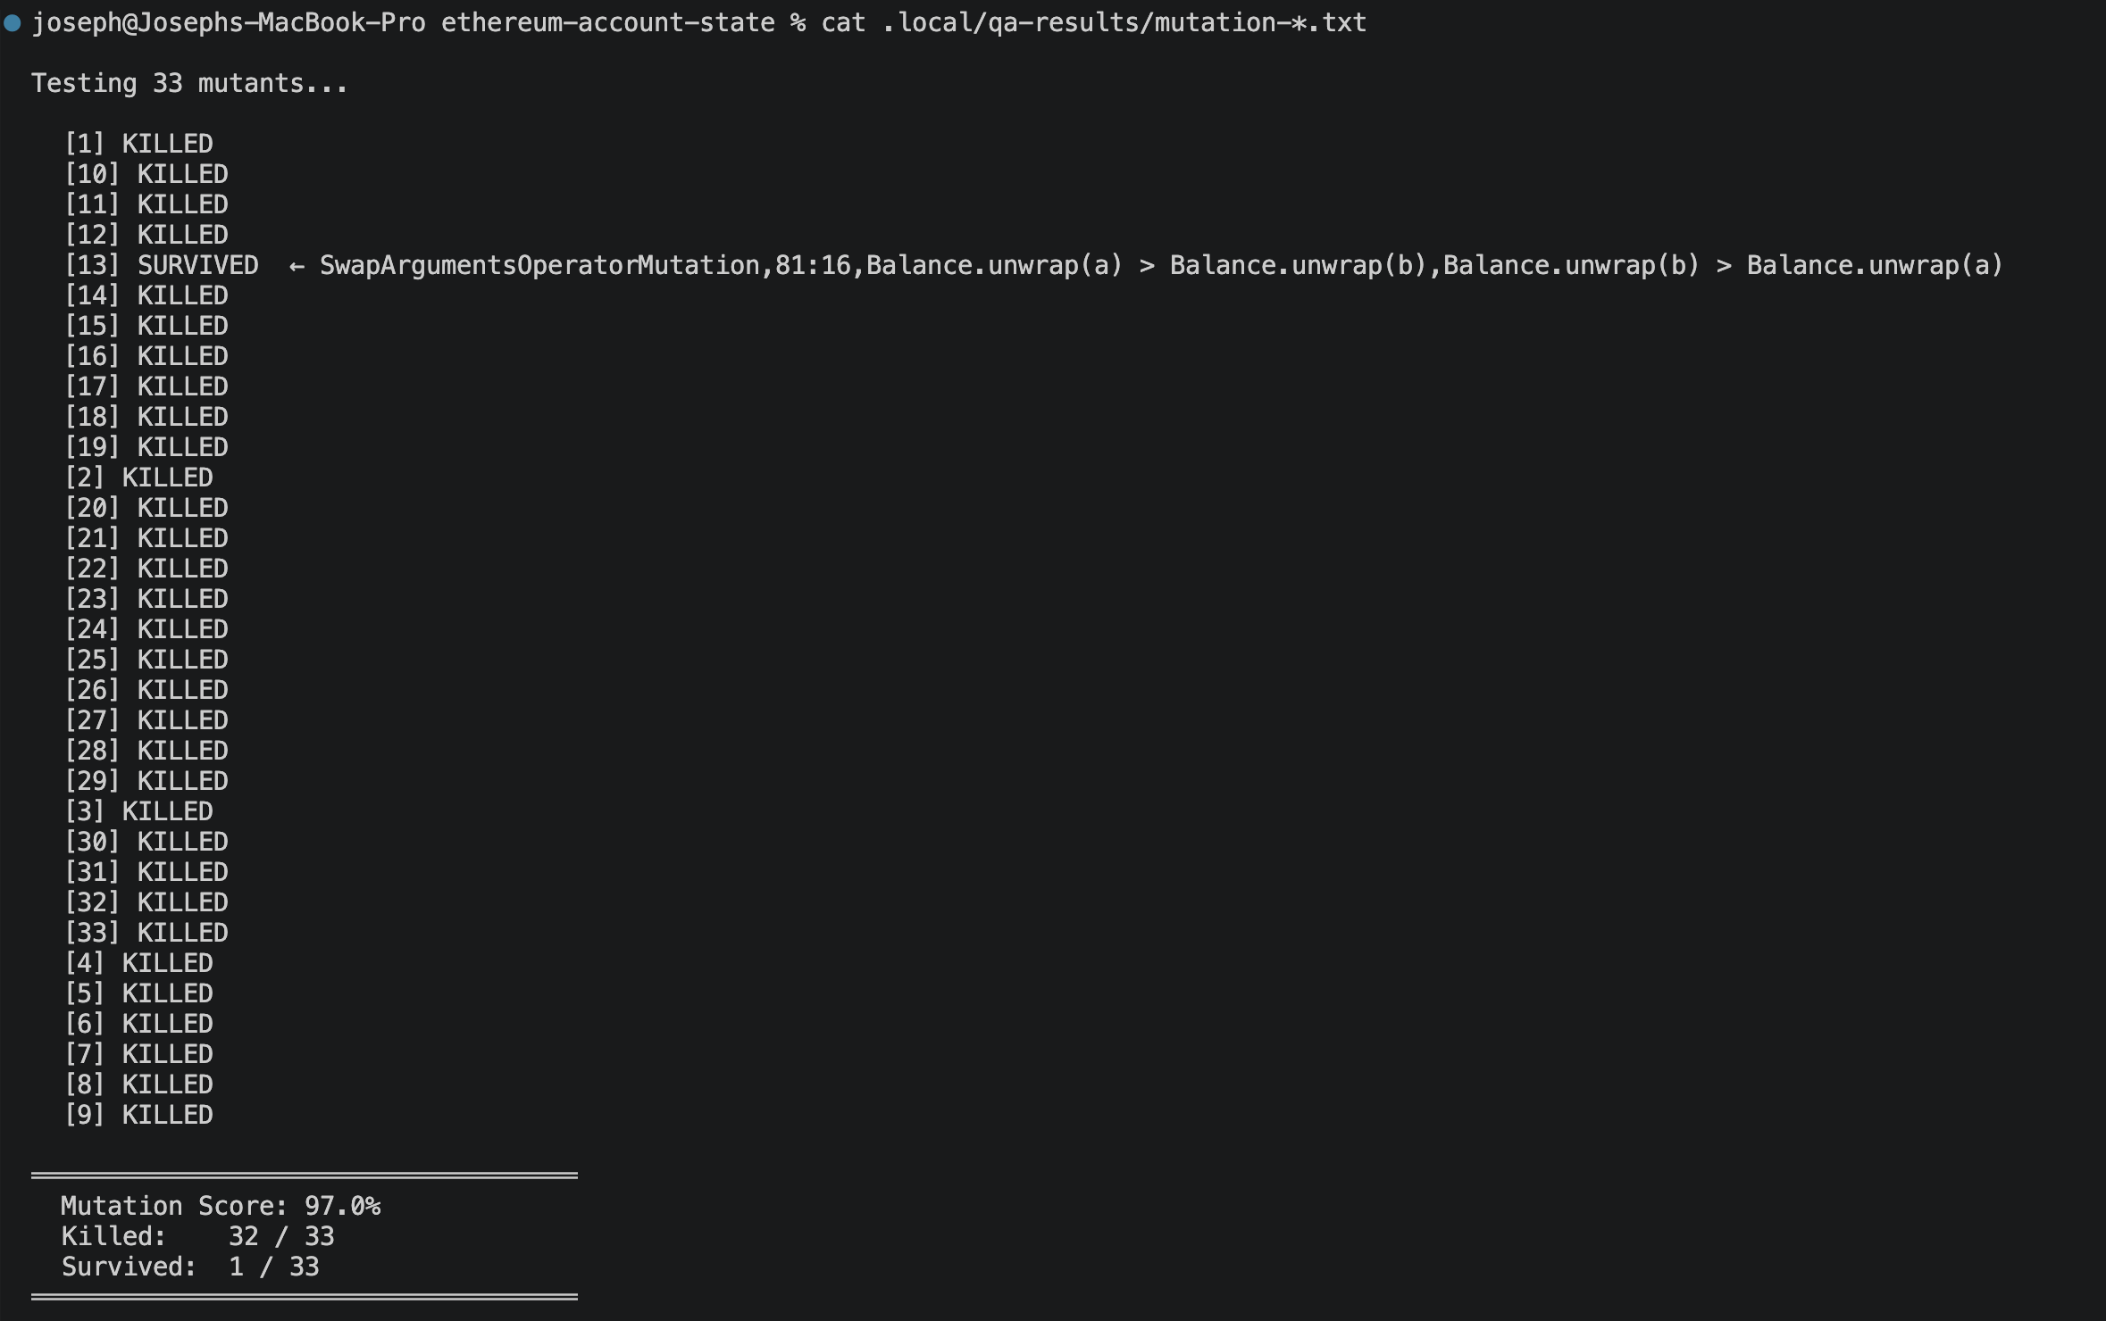Click the "Survived: 1 / 33" line

point(190,1267)
